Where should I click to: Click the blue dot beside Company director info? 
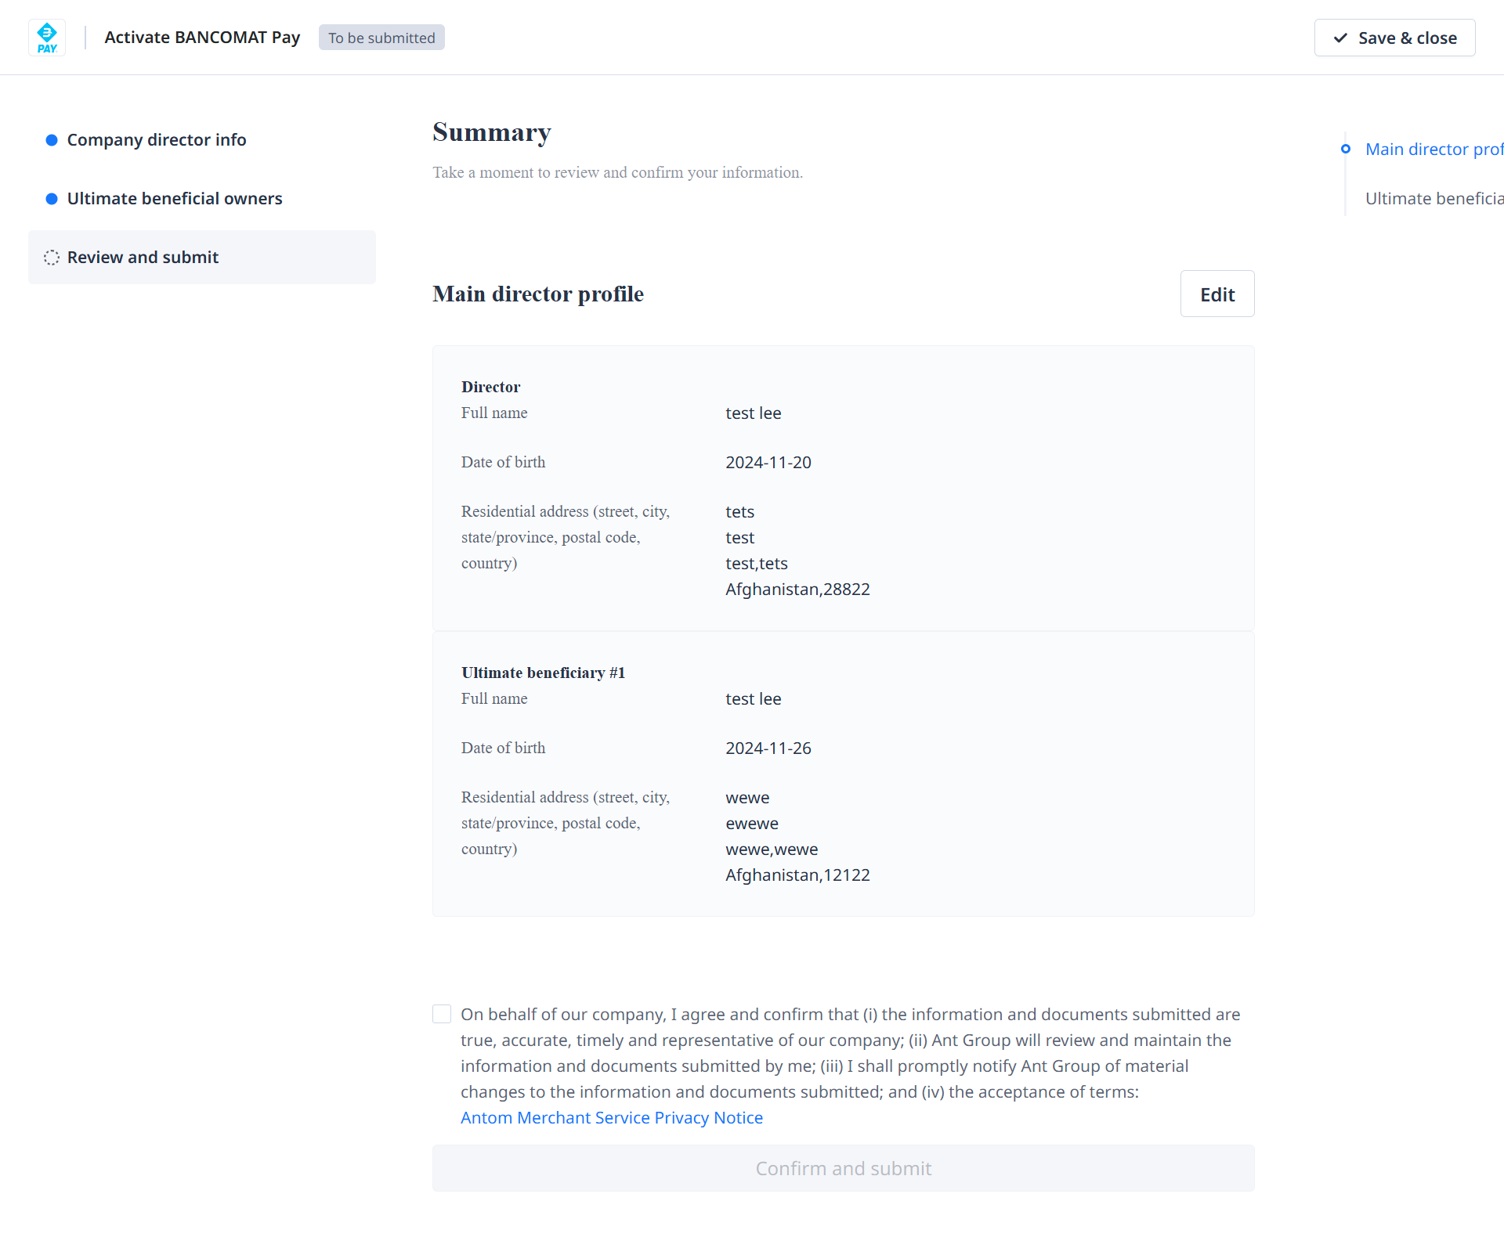click(x=52, y=140)
